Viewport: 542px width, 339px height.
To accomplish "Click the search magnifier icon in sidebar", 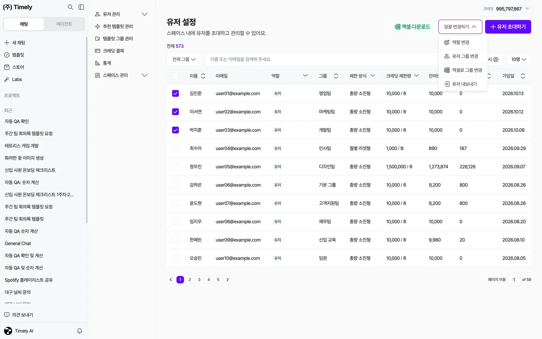I will coord(70,7).
